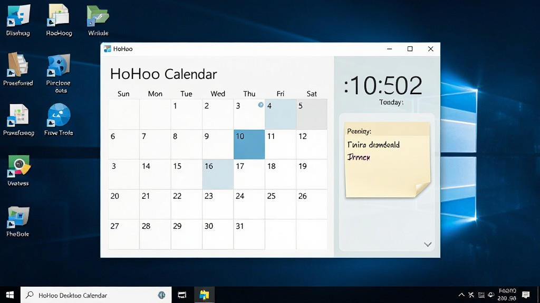Launch the Fruve Trole desktop icon

59,119
